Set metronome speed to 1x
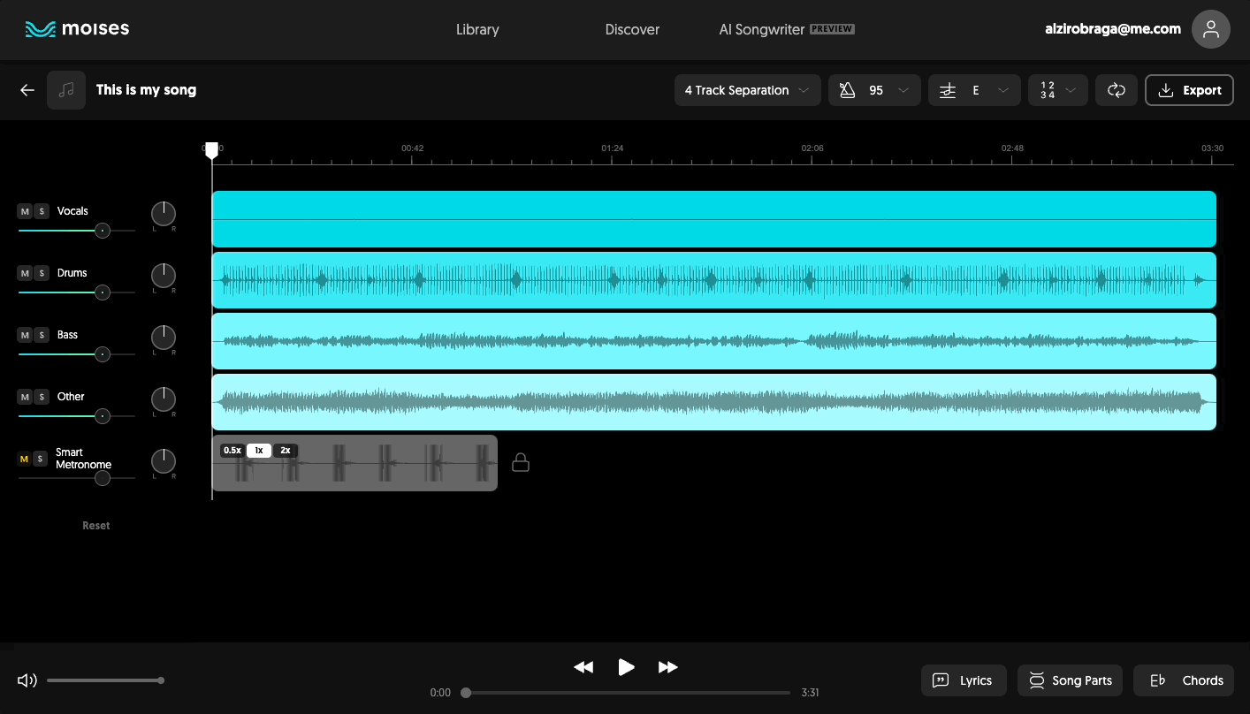This screenshot has width=1250, height=714. click(x=258, y=450)
